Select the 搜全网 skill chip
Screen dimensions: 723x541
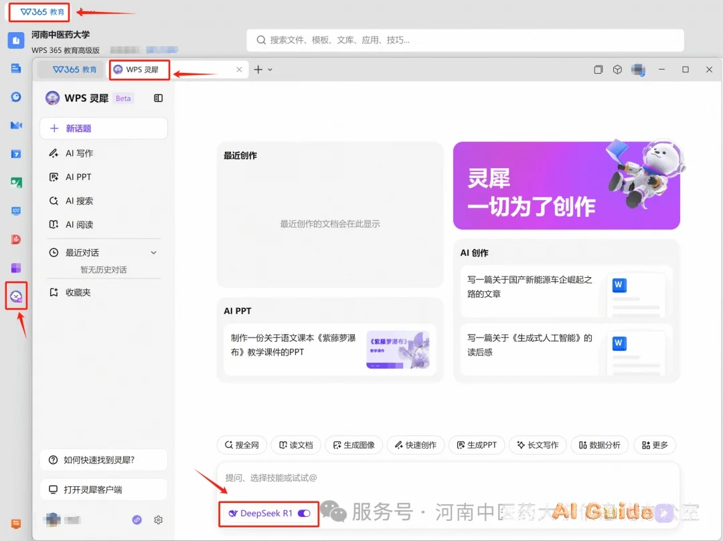pyautogui.click(x=242, y=445)
